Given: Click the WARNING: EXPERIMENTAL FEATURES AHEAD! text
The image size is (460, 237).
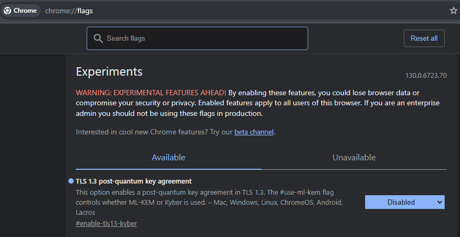Looking at the screenshot, I should (x=151, y=93).
